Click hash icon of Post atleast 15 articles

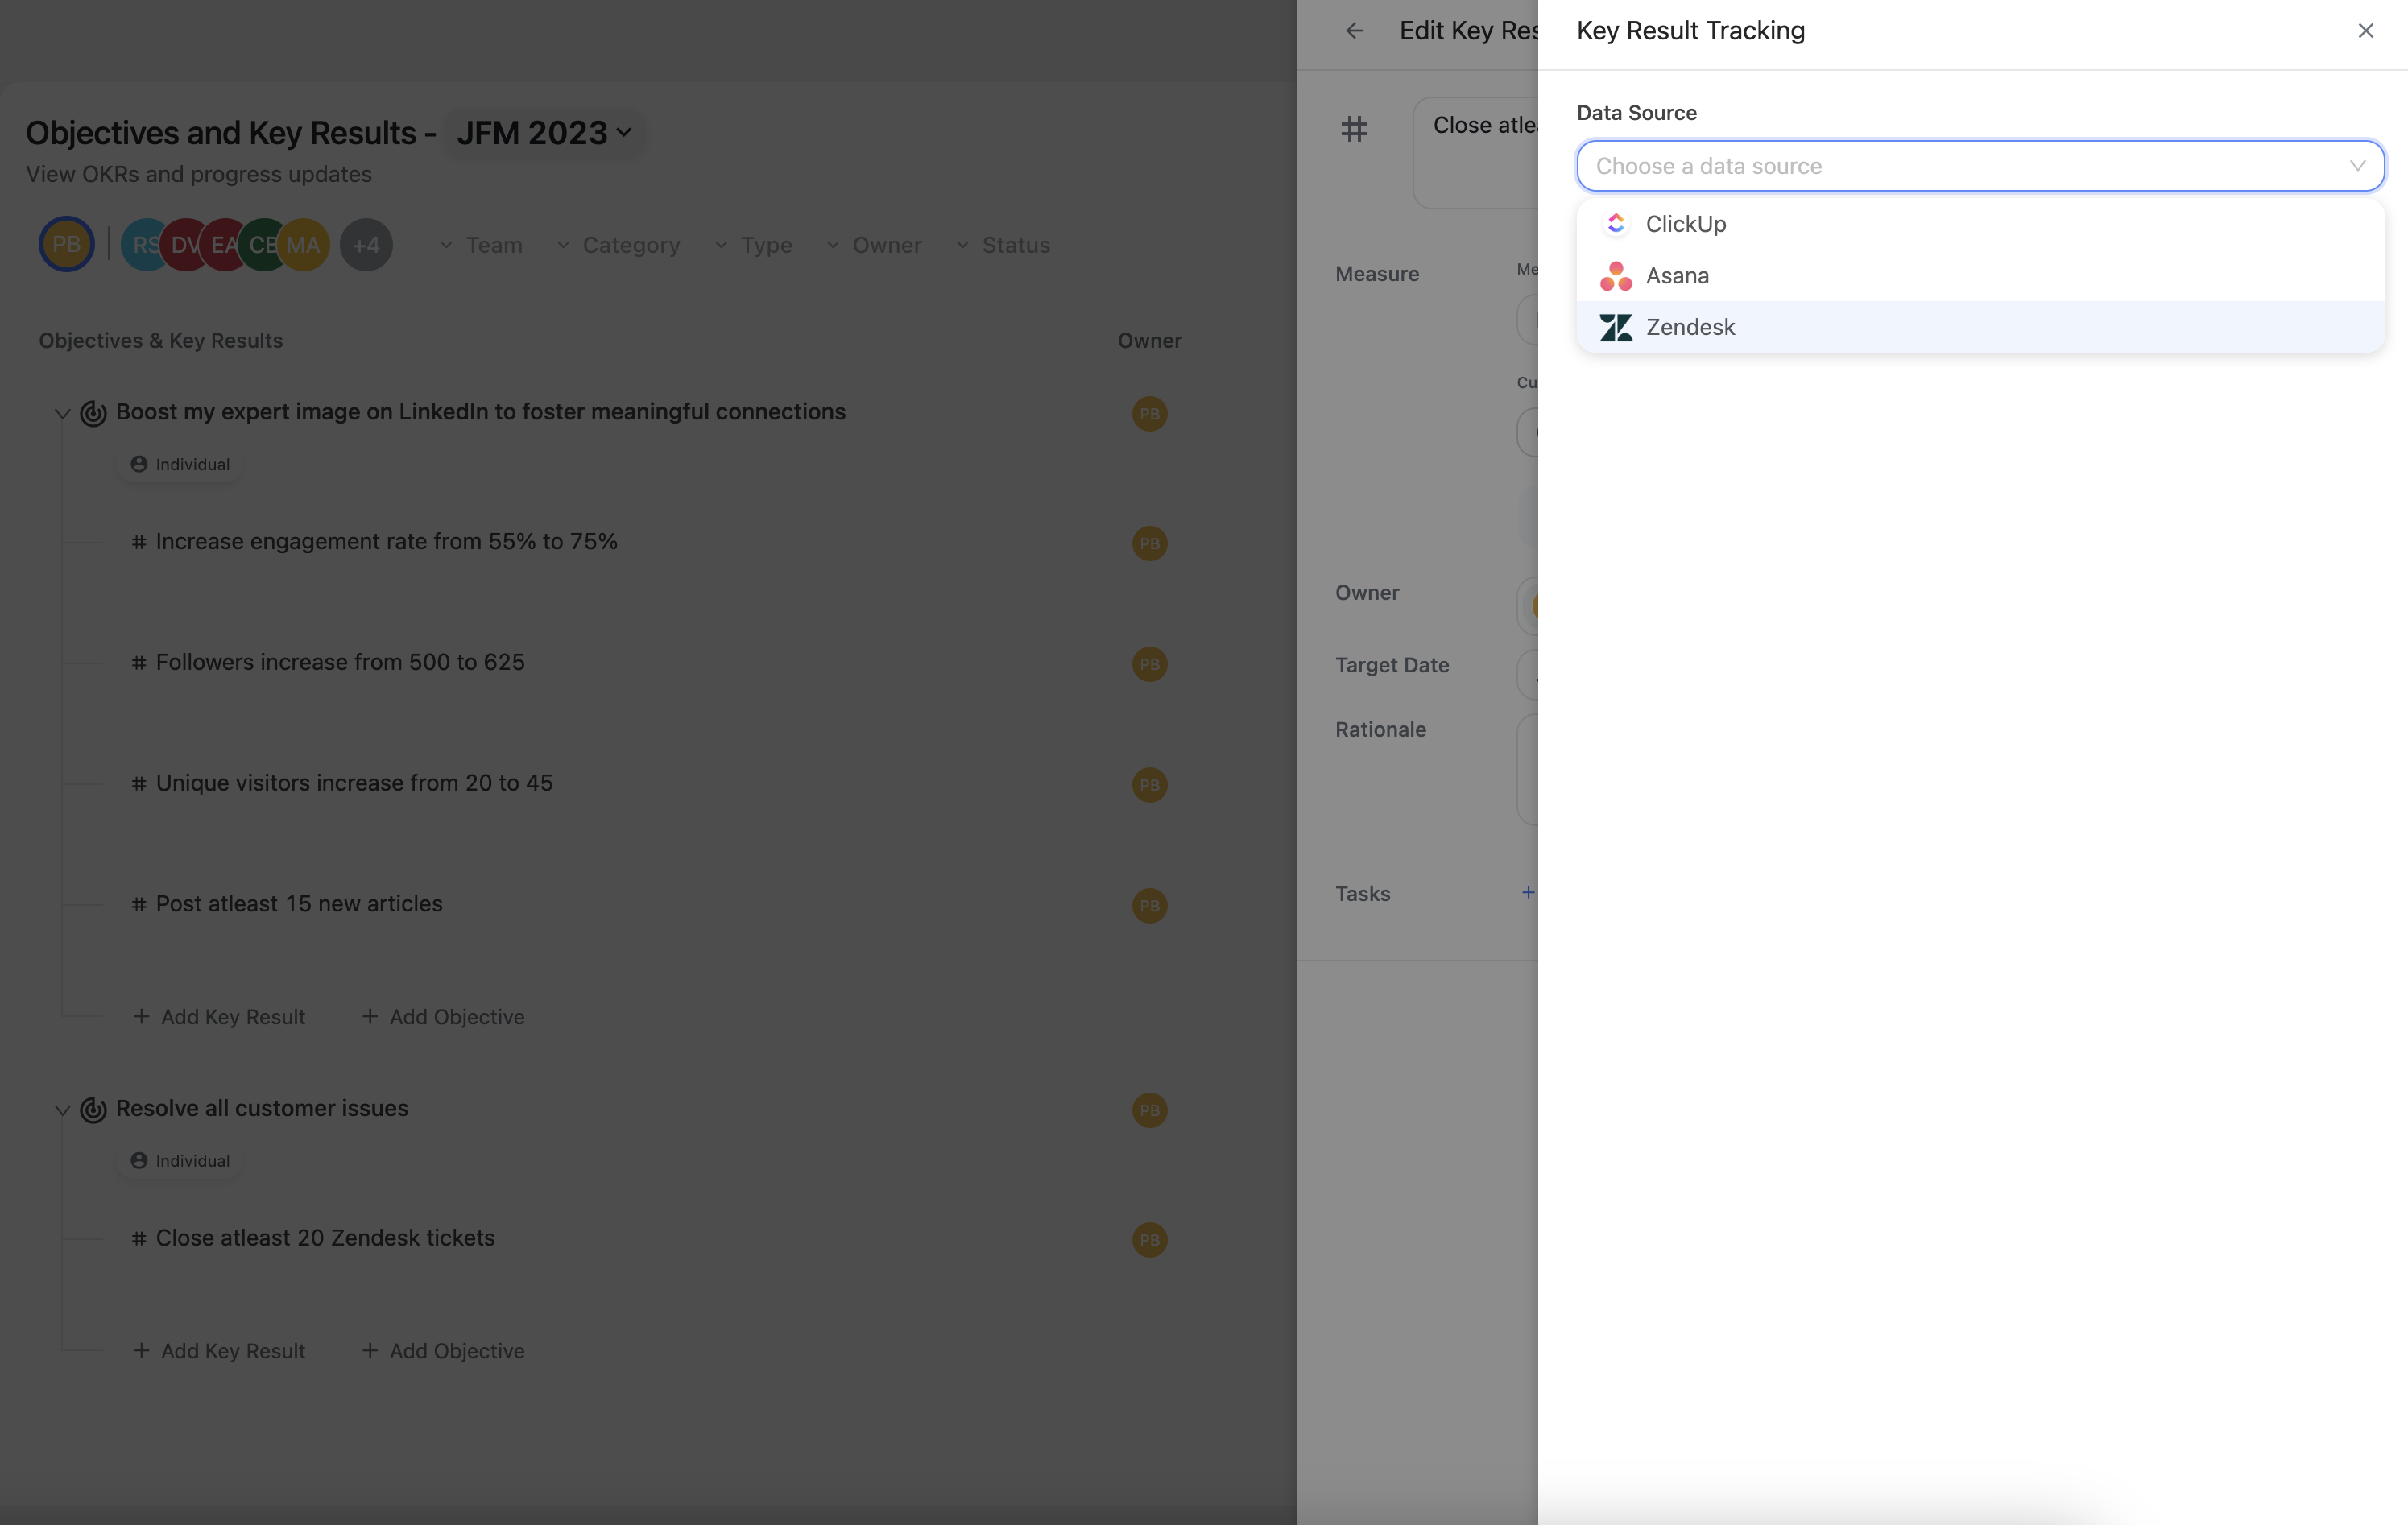tap(139, 904)
